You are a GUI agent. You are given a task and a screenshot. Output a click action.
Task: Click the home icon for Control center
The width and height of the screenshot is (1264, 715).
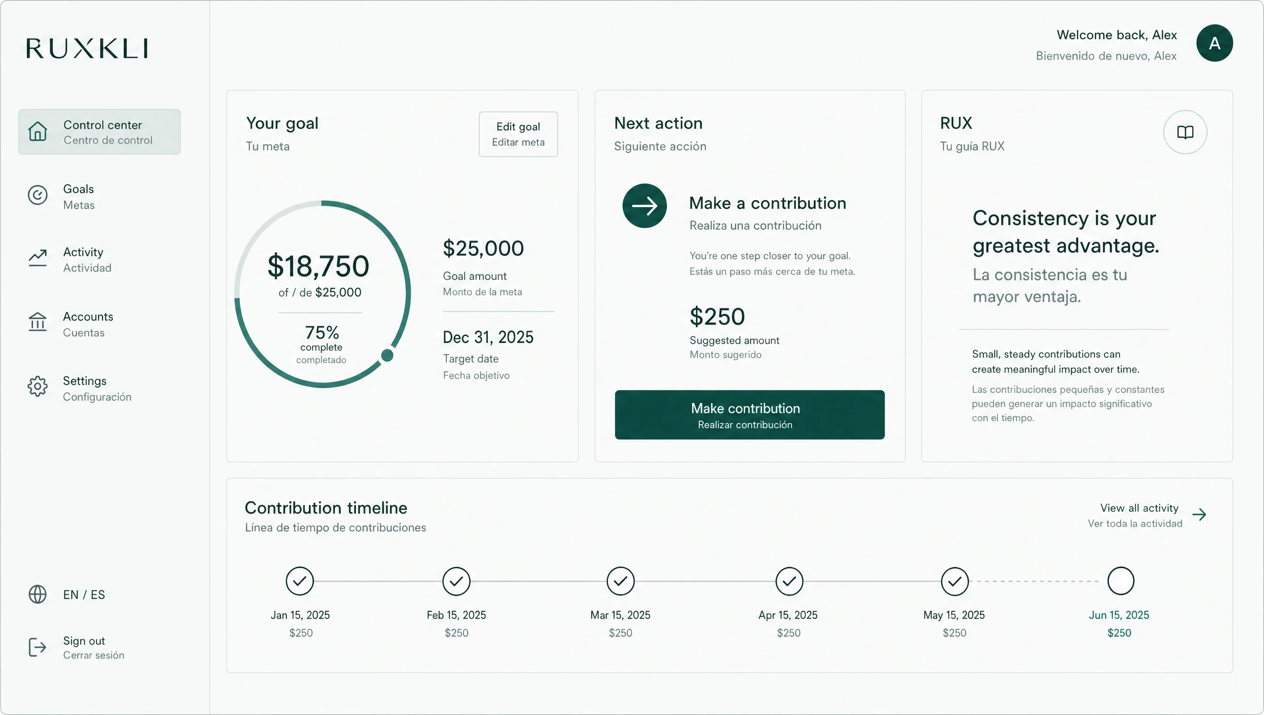pos(37,131)
